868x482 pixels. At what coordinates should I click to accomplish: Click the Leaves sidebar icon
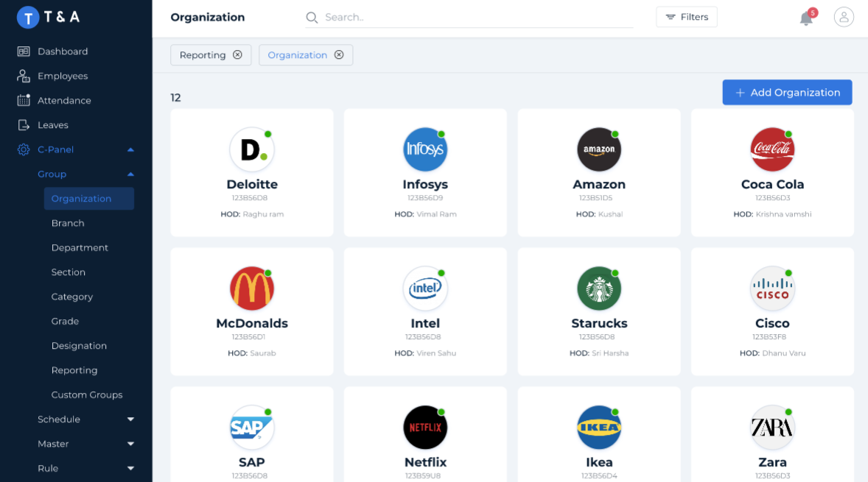coord(24,125)
